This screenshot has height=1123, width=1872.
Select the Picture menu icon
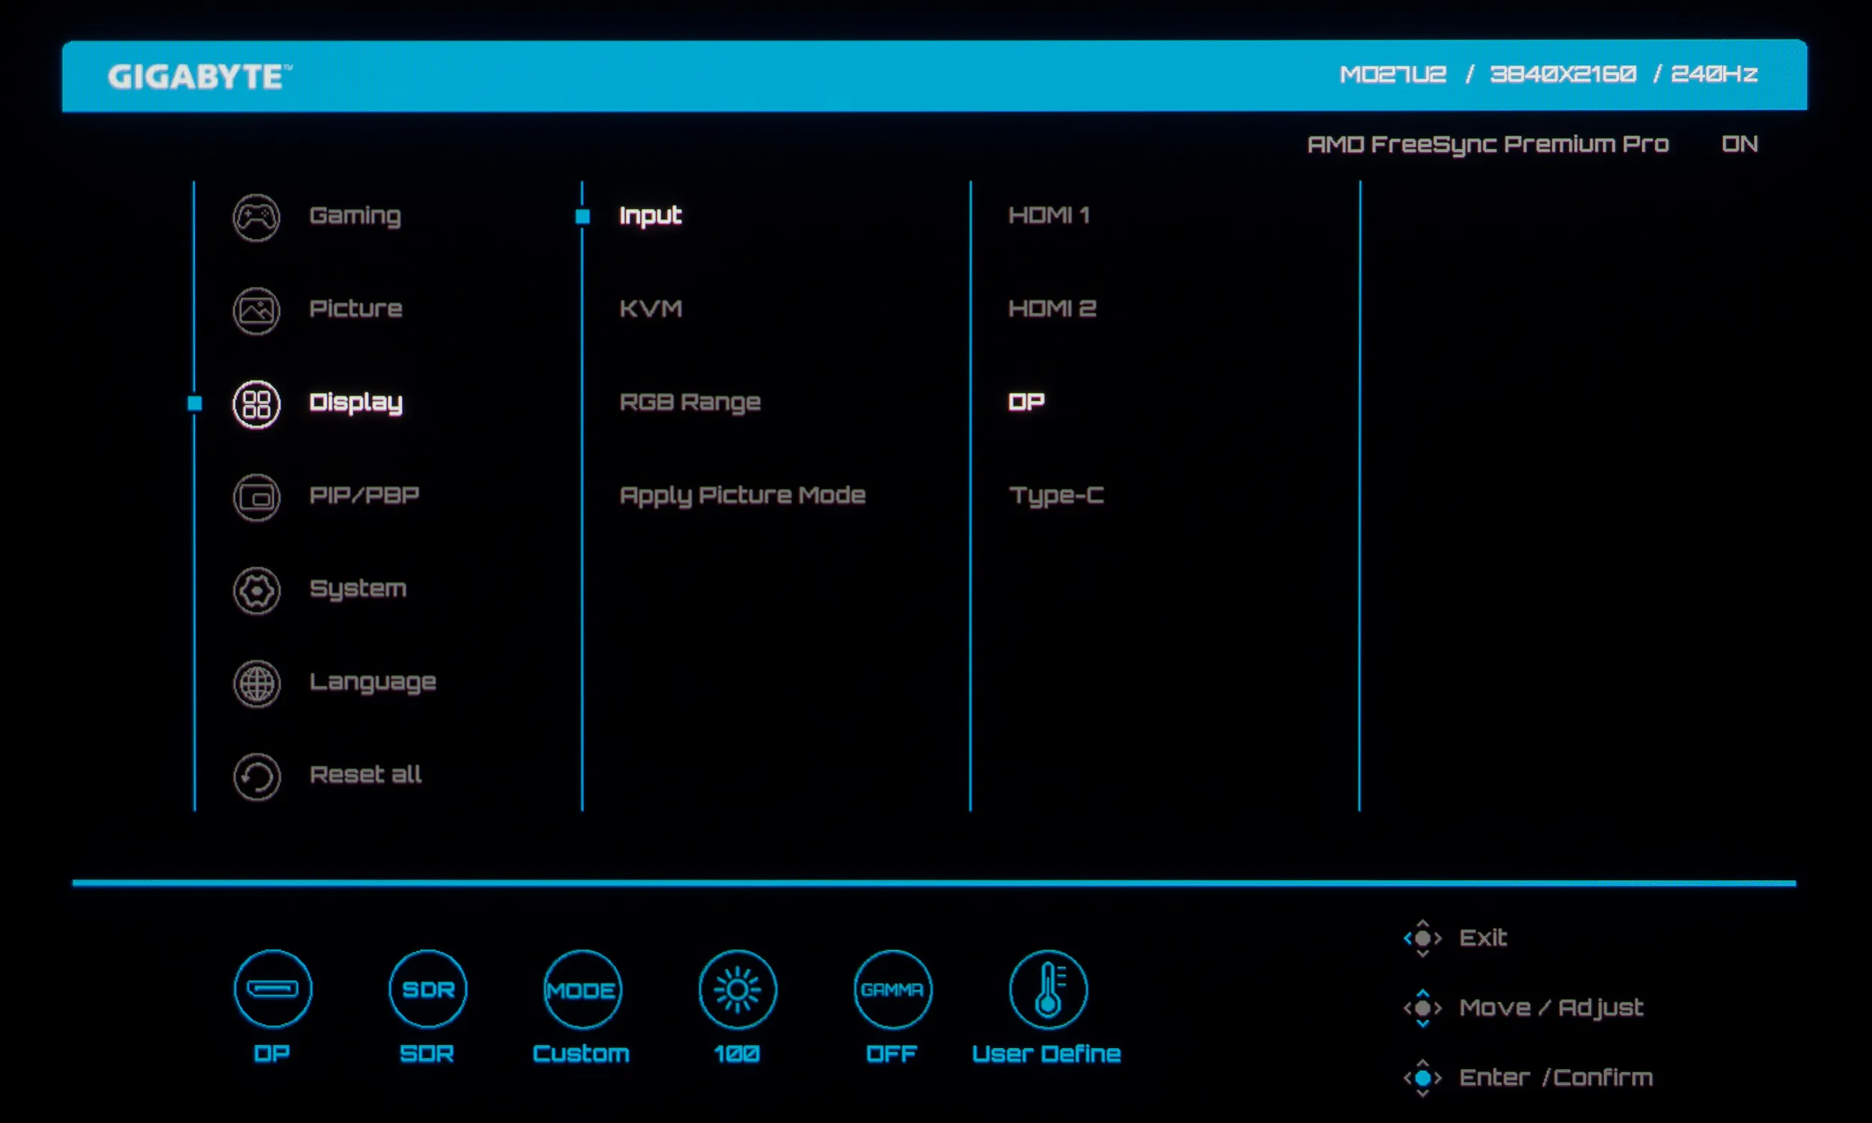[x=256, y=310]
